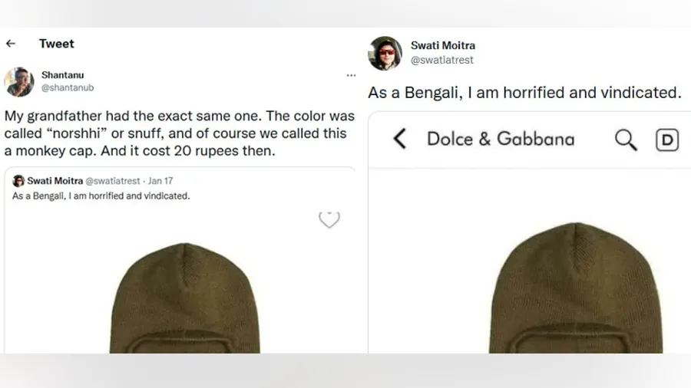Open search in the Dolce & Gabbana header
This screenshot has height=388, width=691.
pos(627,139)
